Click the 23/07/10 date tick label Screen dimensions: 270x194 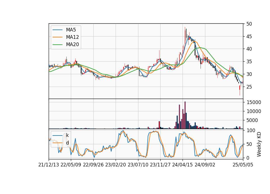(x=138, y=165)
